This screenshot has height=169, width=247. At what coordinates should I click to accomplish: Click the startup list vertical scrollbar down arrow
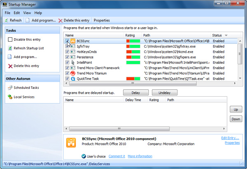[240, 78]
